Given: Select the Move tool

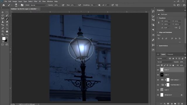Looking at the screenshot, I should [3, 12].
